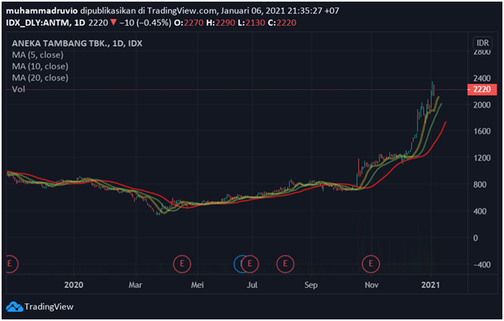The image size is (504, 321).
Task: Click the red 2220 current price label
Action: [482, 91]
